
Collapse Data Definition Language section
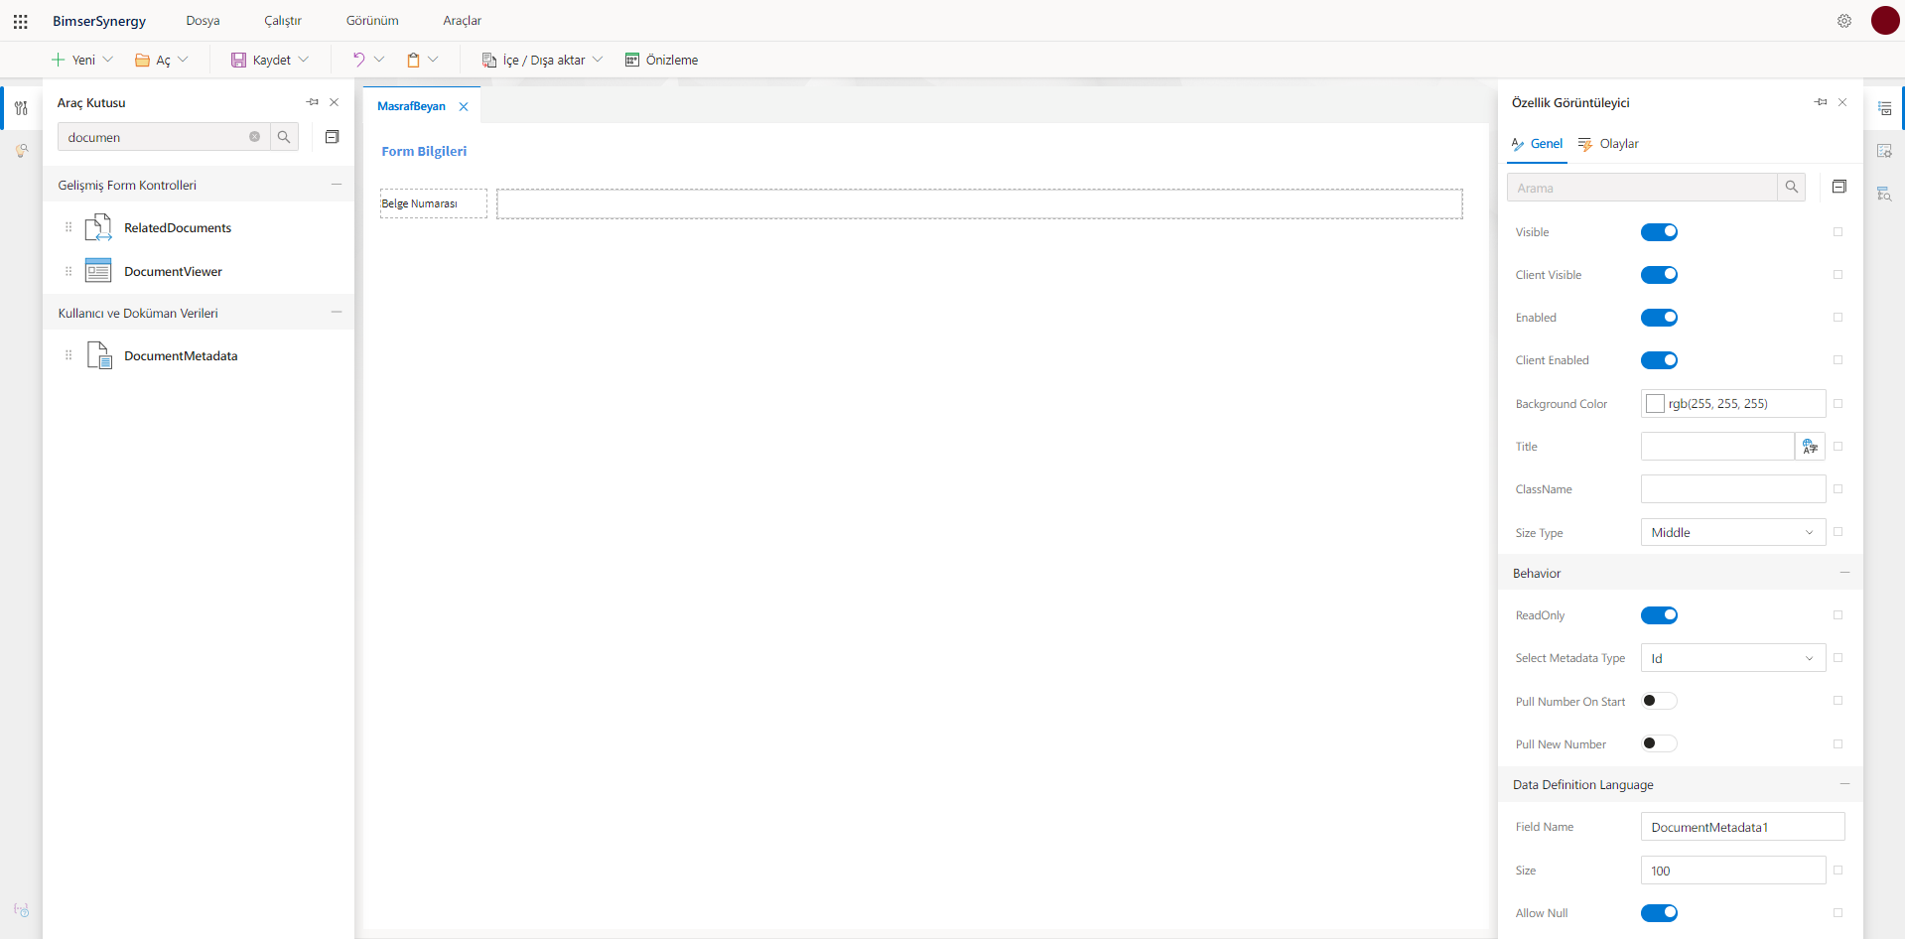[1844, 784]
